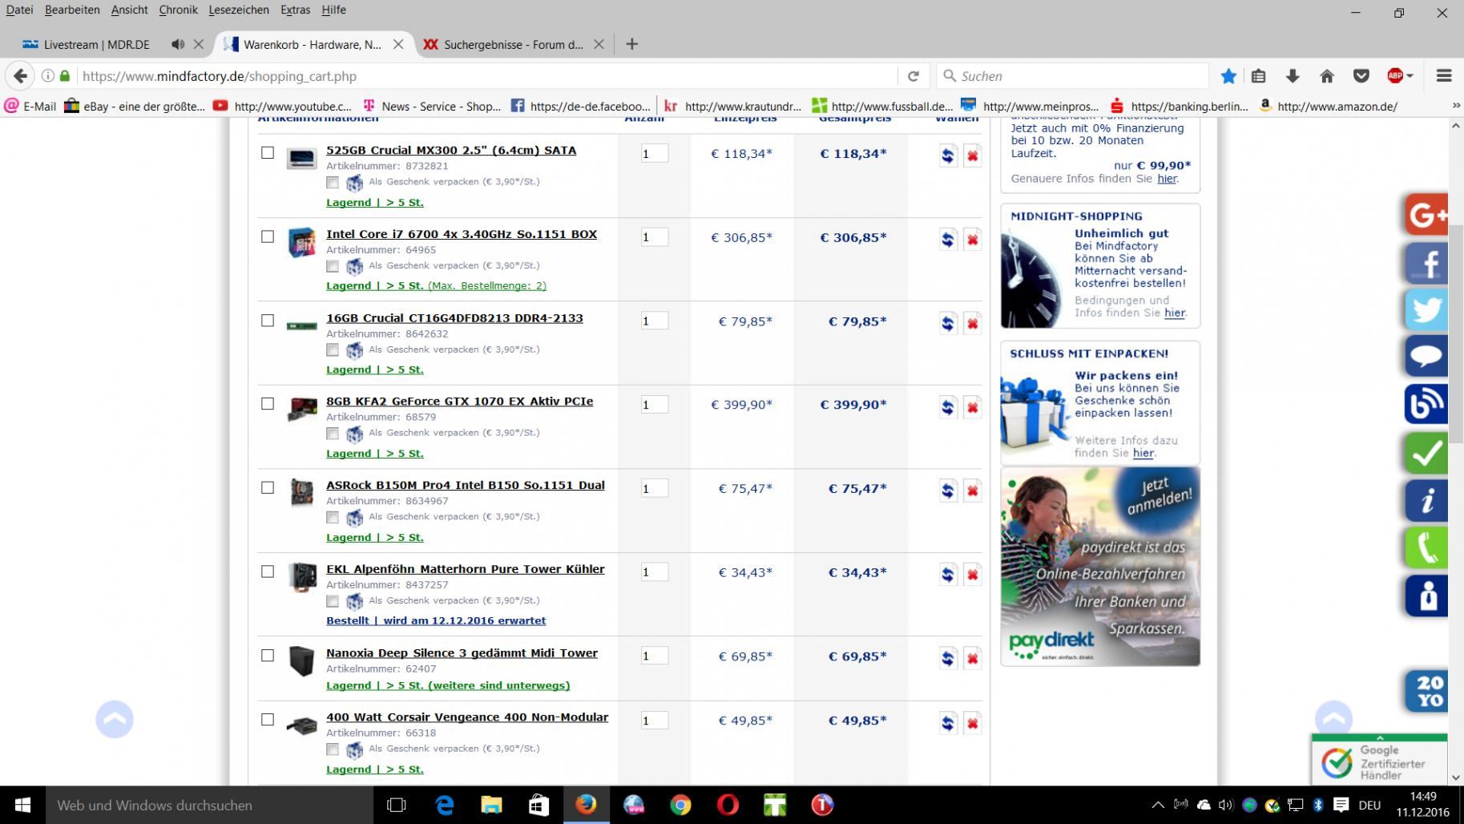Select the Intel Core i7 6700 row checkbox
This screenshot has width=1464, height=824.
coord(268,236)
